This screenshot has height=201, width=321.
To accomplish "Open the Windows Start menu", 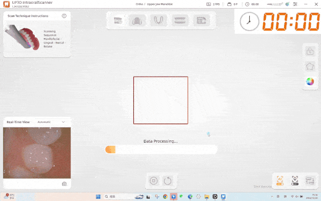I will tap(98, 197).
